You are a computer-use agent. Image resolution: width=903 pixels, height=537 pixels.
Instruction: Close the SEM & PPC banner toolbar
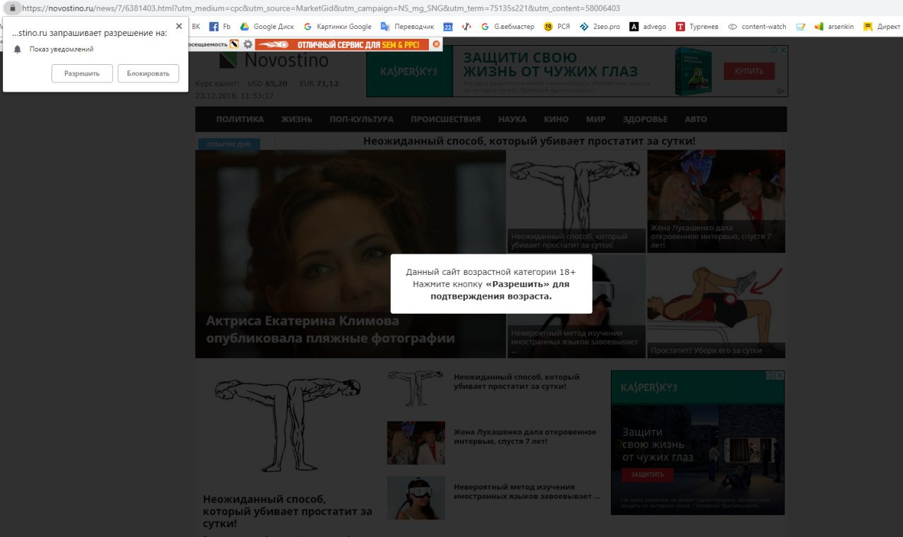pos(436,44)
